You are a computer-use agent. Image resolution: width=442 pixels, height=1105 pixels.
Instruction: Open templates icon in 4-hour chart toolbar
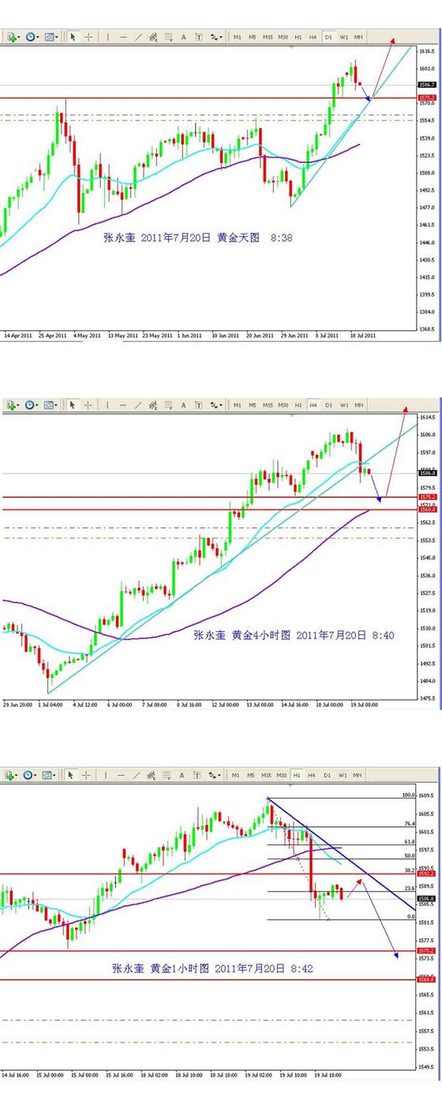tap(50, 405)
